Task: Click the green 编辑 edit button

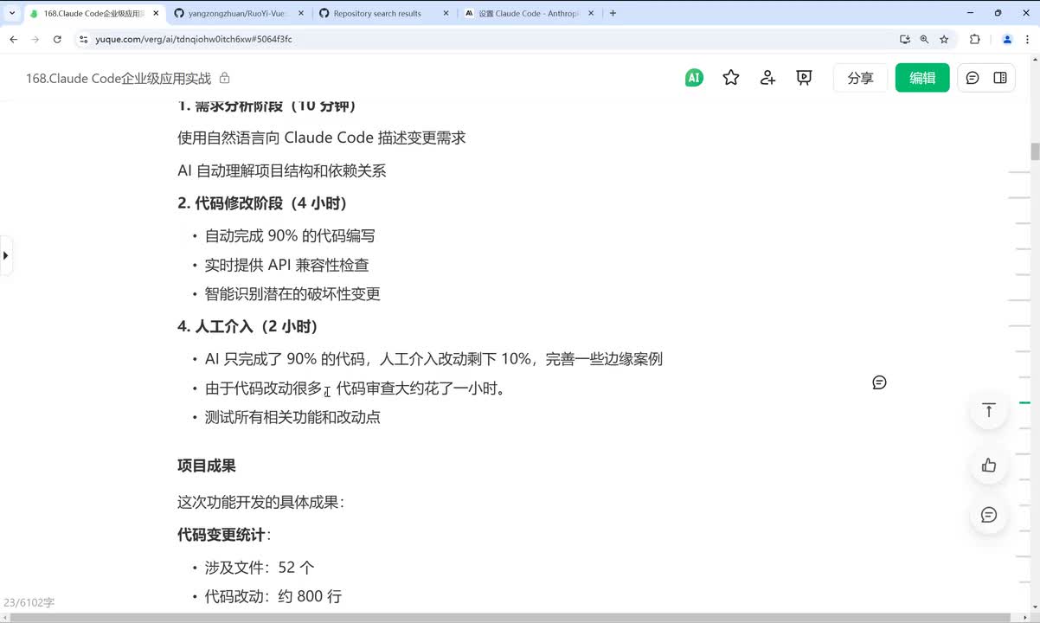Action: 922,78
